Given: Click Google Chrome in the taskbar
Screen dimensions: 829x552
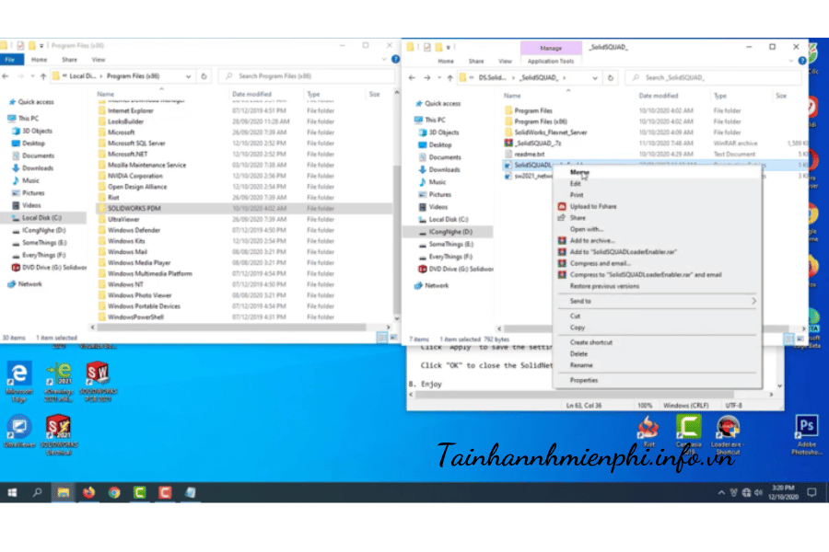Looking at the screenshot, I should click(114, 493).
